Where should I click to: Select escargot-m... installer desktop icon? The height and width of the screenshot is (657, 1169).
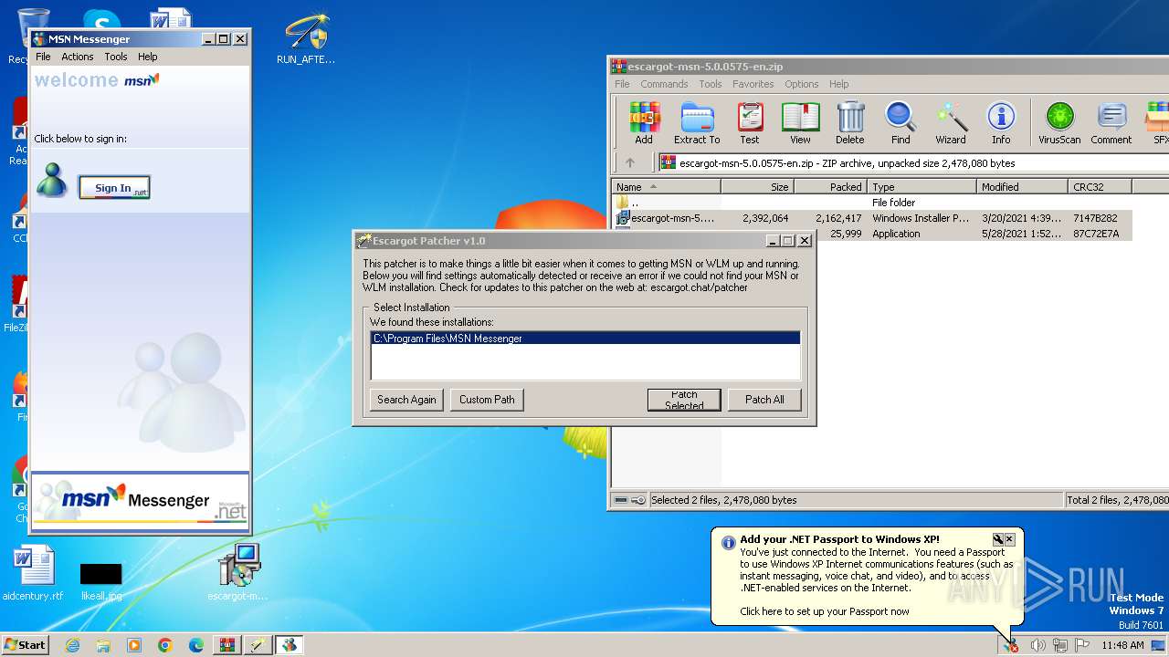point(237,573)
